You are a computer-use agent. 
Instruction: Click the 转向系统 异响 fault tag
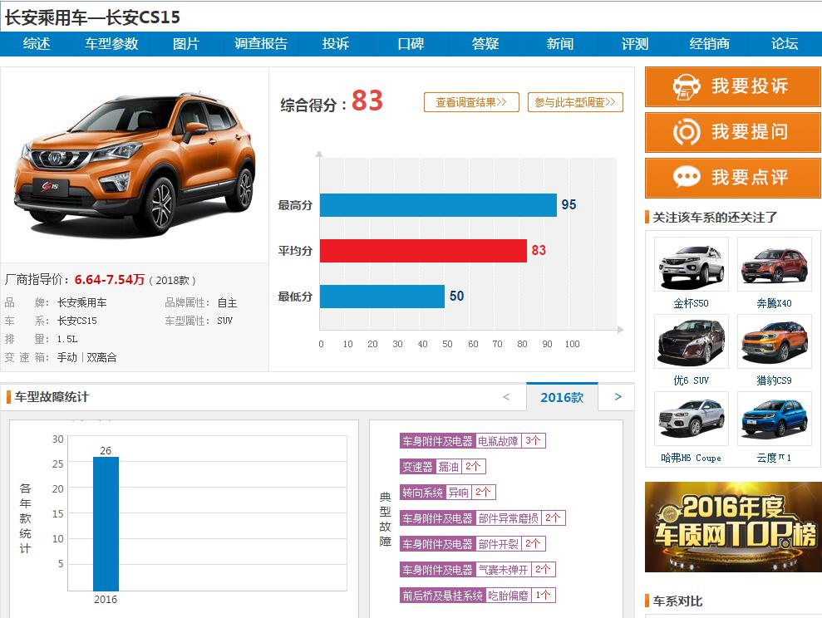[x=447, y=493]
